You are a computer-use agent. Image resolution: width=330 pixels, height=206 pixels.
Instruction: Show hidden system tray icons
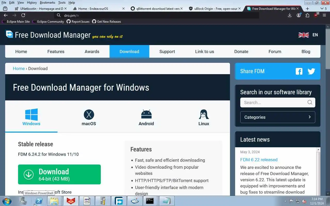285,201
